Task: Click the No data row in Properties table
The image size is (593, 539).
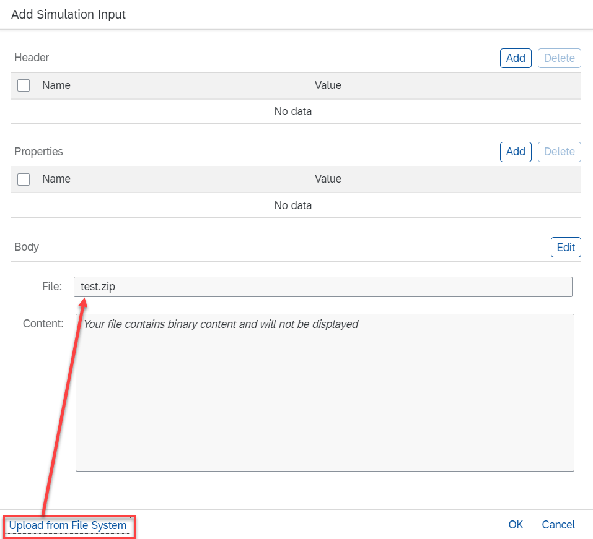Action: [292, 205]
